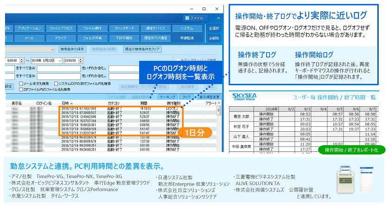Toggle the フォルダ共有 log category
The width and height of the screenshot is (388, 206).
92,38
